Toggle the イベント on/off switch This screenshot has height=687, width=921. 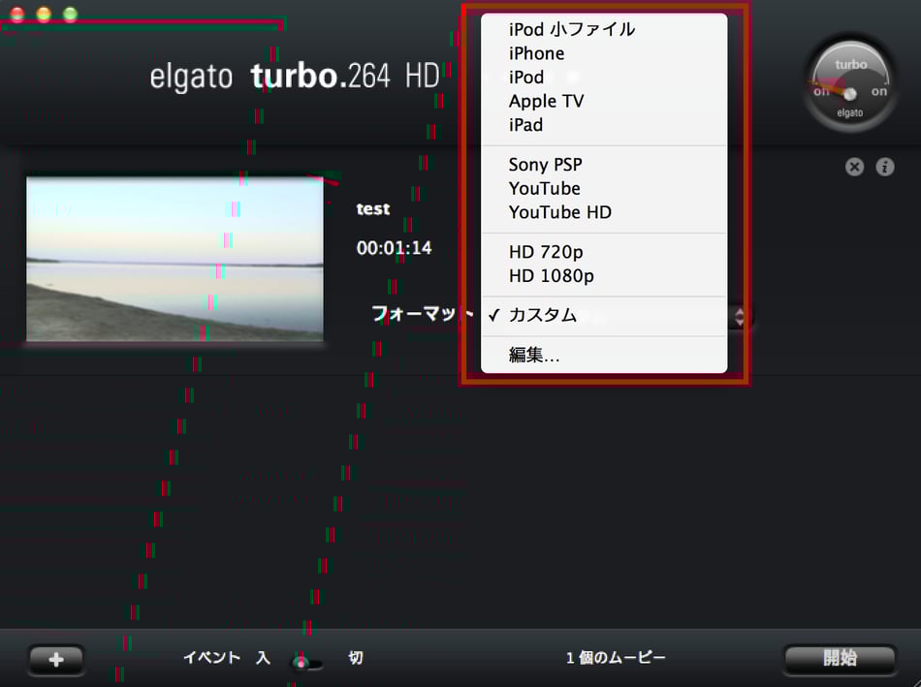click(x=307, y=663)
